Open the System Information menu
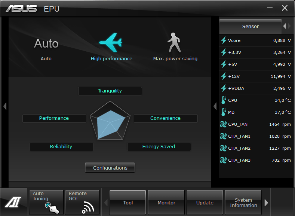Viewport: 295px width, 216px height. pos(243,203)
